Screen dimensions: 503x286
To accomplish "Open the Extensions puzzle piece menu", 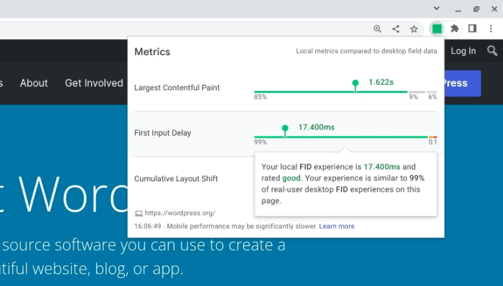I will [455, 29].
